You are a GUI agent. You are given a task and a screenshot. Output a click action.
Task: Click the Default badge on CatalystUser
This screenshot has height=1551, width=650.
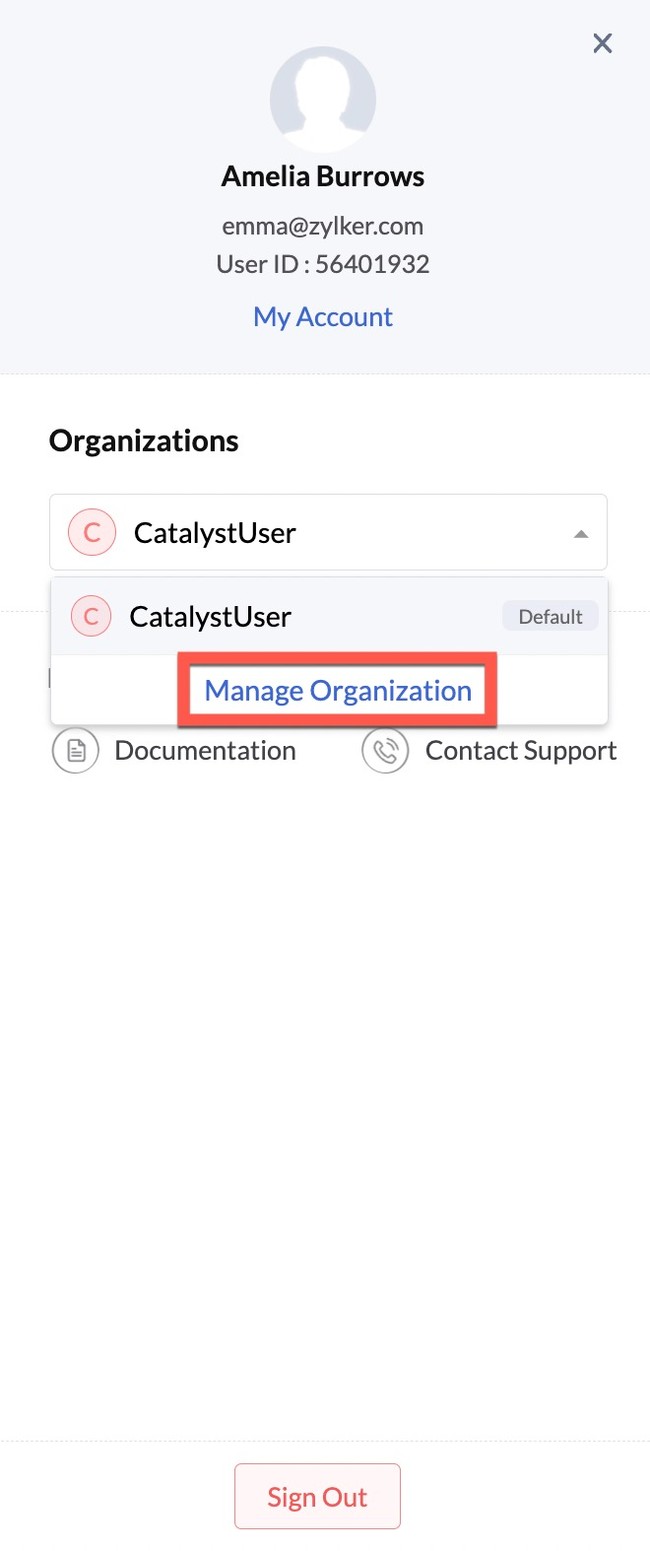point(551,617)
